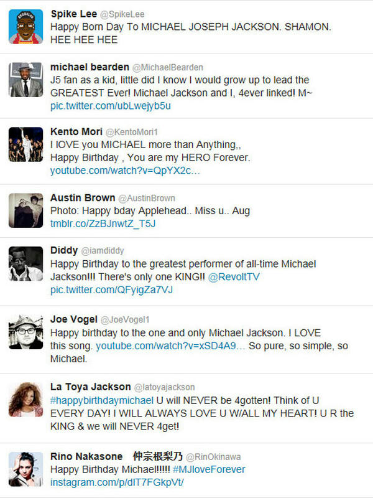
Task: Click the @SpikeLee username handle
Action: click(113, 14)
